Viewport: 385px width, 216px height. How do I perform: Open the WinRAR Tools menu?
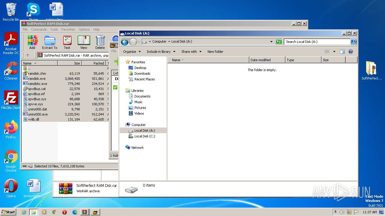(x=54, y=29)
